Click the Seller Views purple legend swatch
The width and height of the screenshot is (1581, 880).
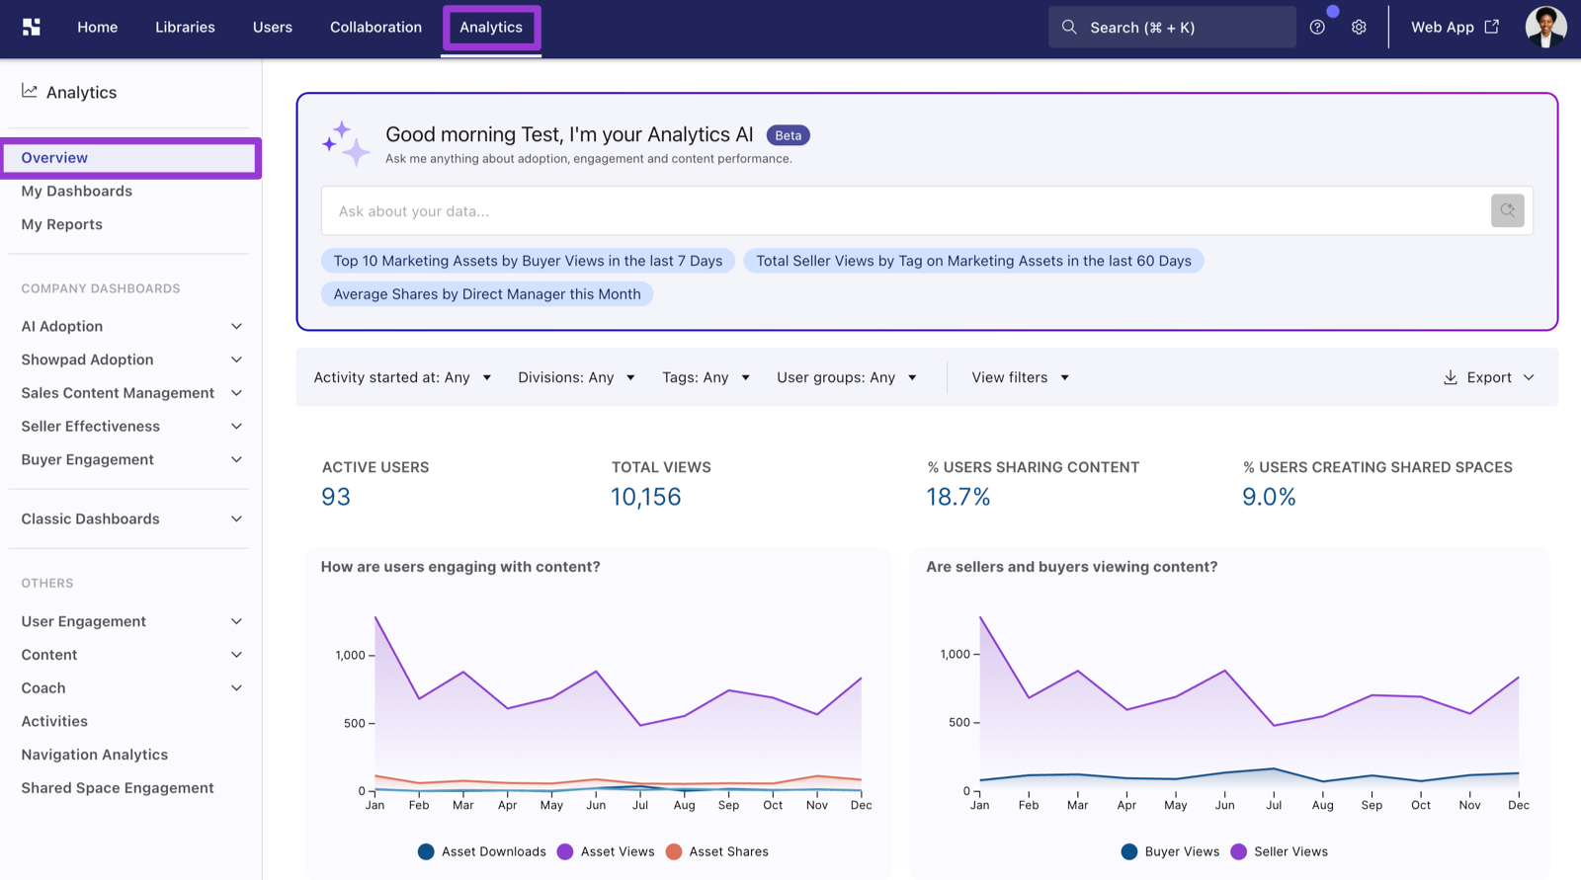1238,851
